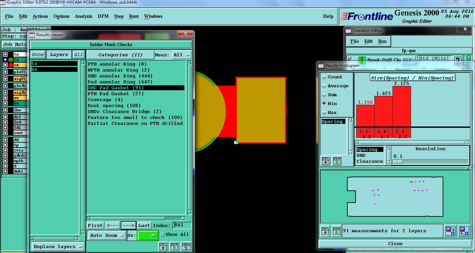Select Max radio option in histogram
475x253 pixels.
(324, 112)
